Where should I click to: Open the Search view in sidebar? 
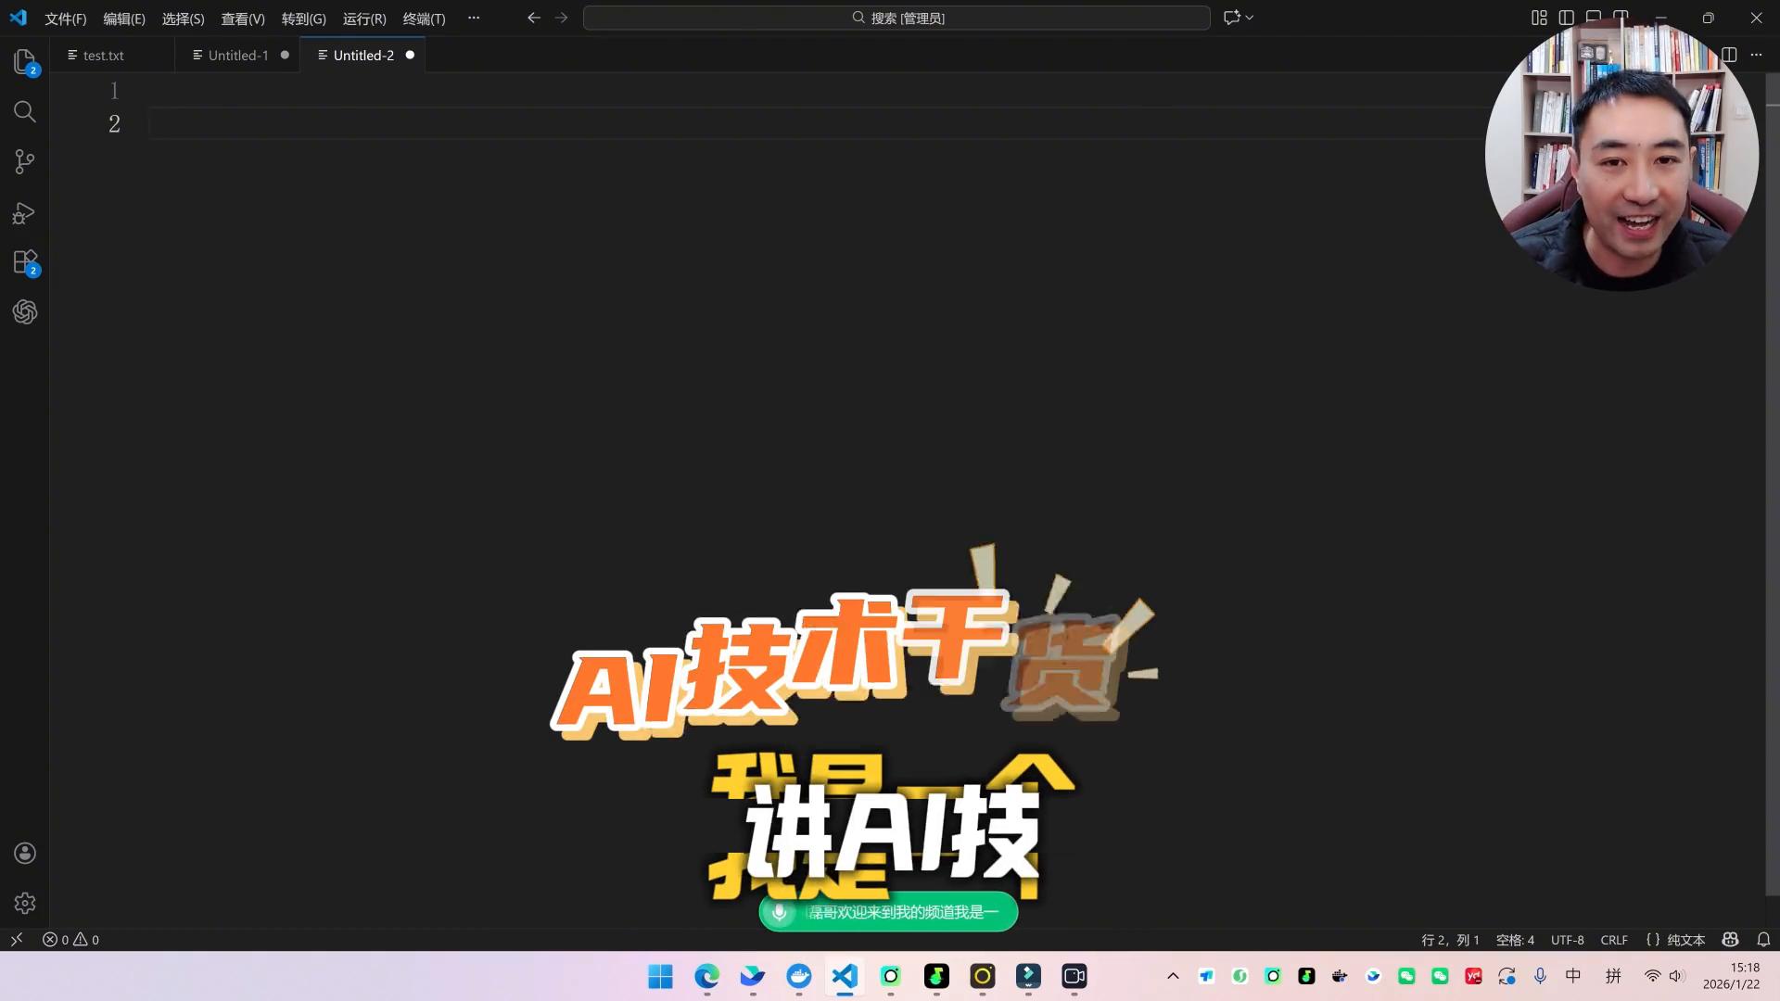tap(25, 112)
